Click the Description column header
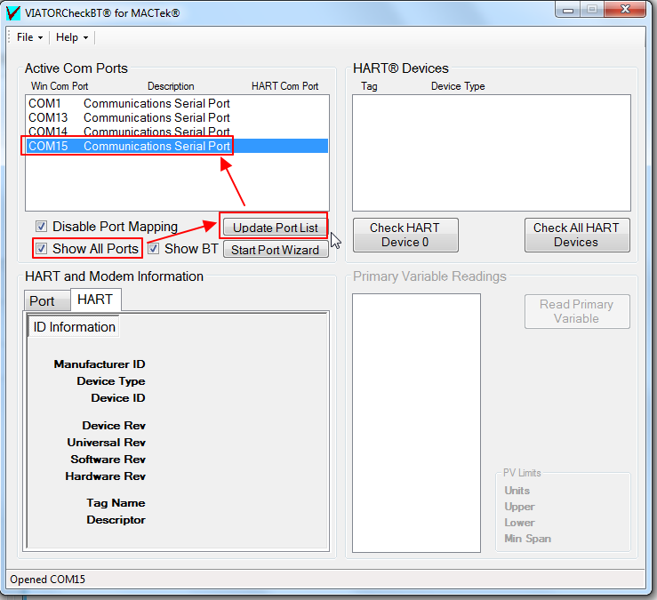This screenshot has height=600, width=657. [171, 86]
